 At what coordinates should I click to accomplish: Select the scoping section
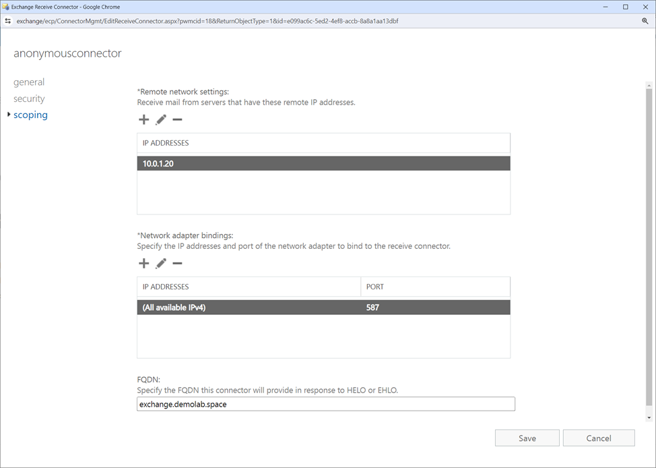(30, 115)
